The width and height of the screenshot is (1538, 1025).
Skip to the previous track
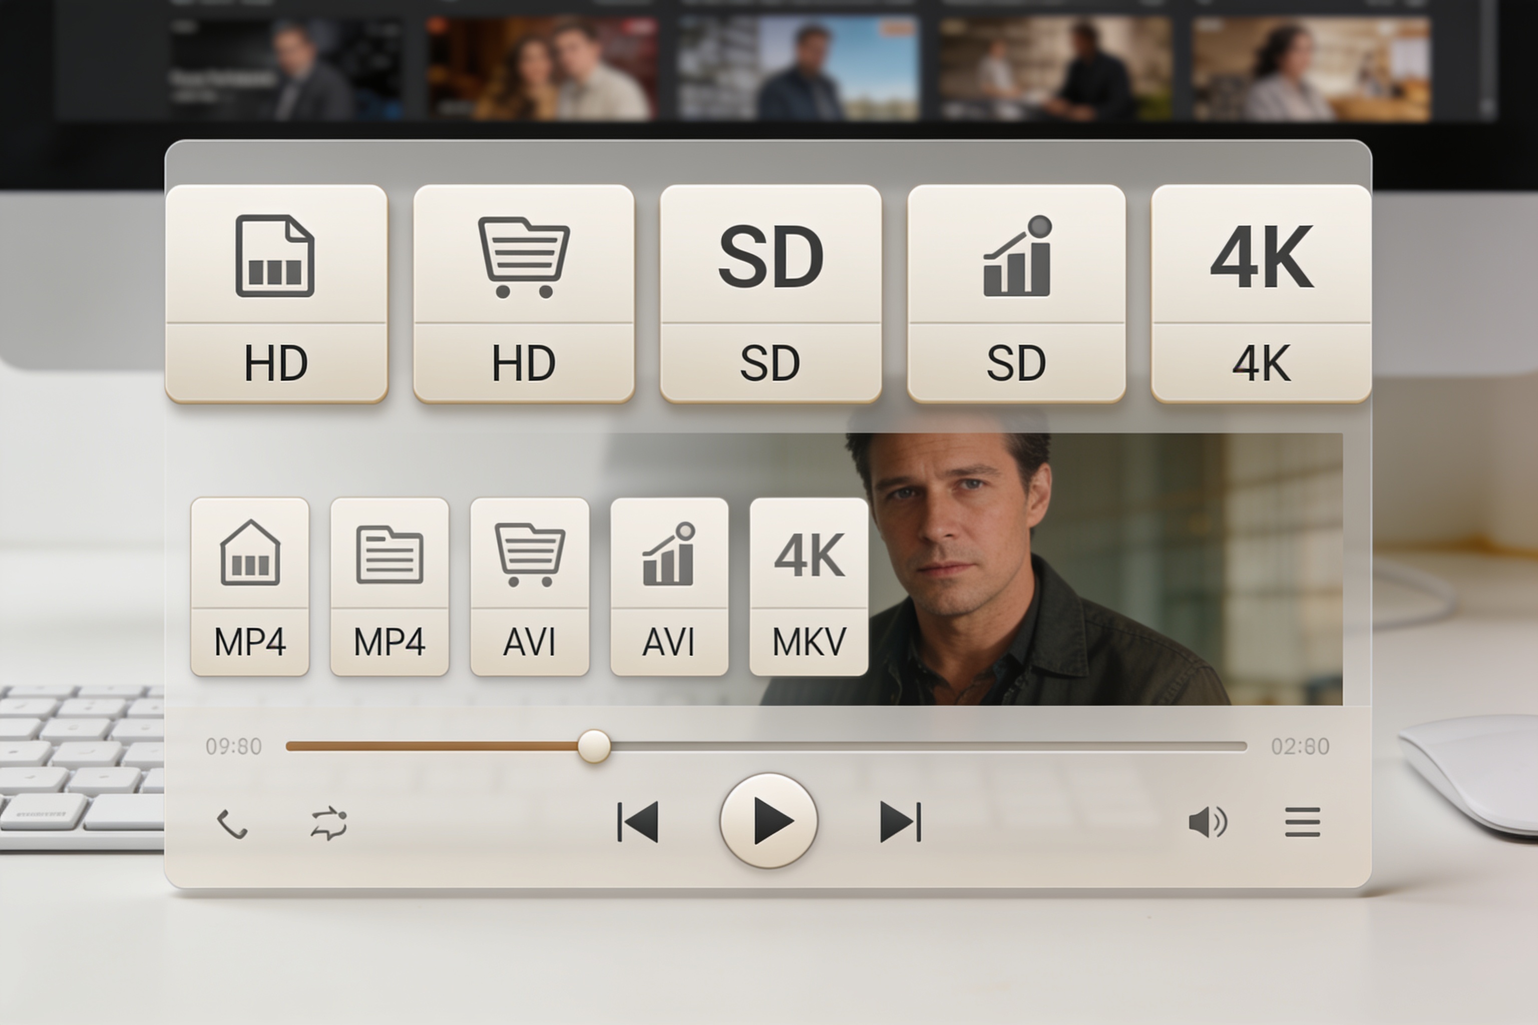click(637, 822)
